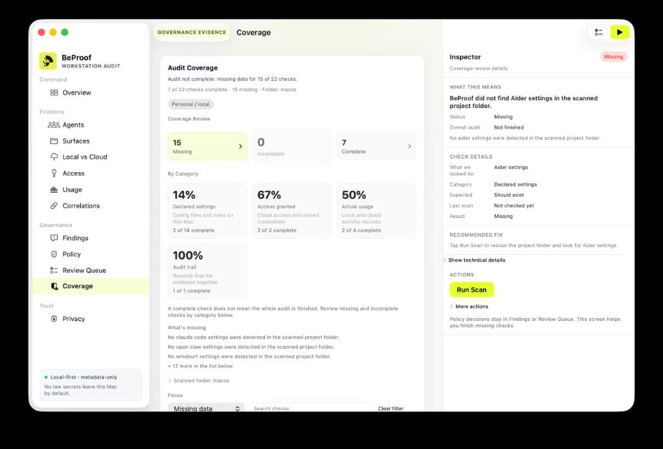Screen dimensions: 663x449
Task: Select the 0 Incomplete card
Action: pyautogui.click(x=292, y=146)
